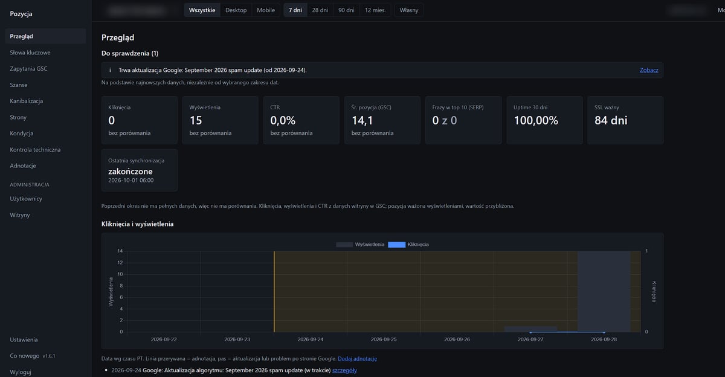Select the Wszystkie device filter
Viewport: 725px width, 377px height.
(x=202, y=10)
